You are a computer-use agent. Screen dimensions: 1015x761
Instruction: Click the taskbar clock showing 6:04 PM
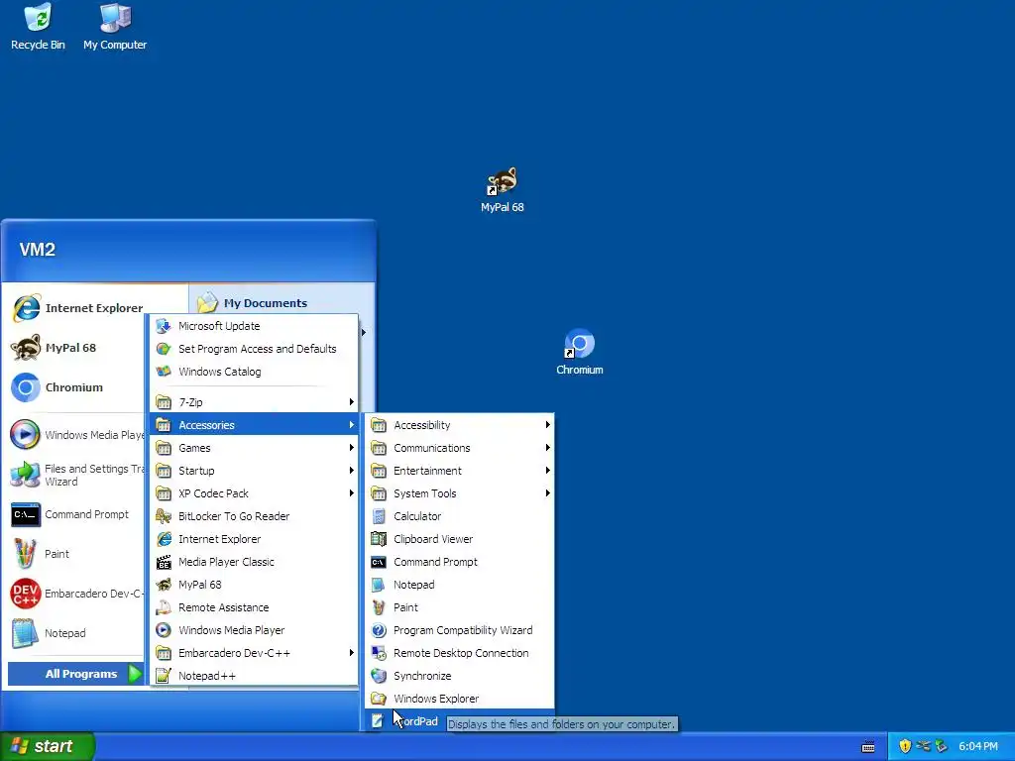click(978, 747)
